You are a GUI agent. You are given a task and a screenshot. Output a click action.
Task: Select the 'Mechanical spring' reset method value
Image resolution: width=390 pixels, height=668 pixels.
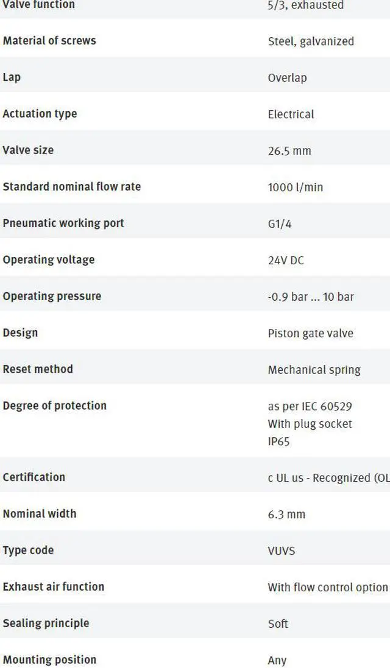[x=314, y=370]
